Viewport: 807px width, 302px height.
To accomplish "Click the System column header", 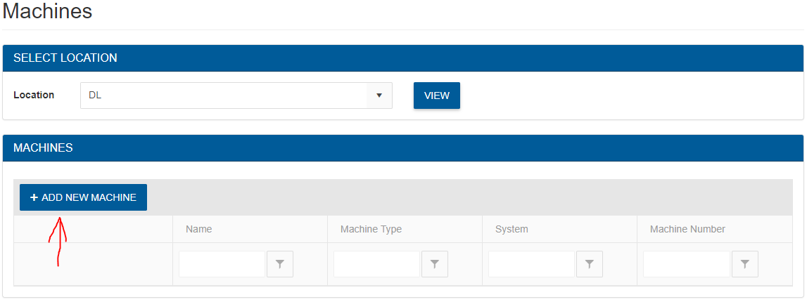I will click(x=511, y=229).
